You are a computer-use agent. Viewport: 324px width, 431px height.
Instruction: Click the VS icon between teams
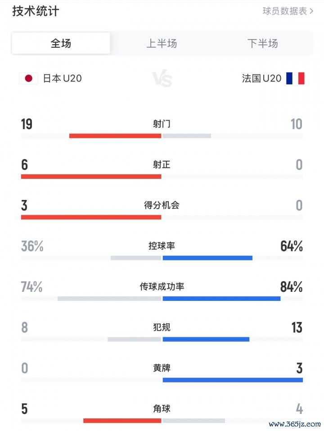coord(162,79)
